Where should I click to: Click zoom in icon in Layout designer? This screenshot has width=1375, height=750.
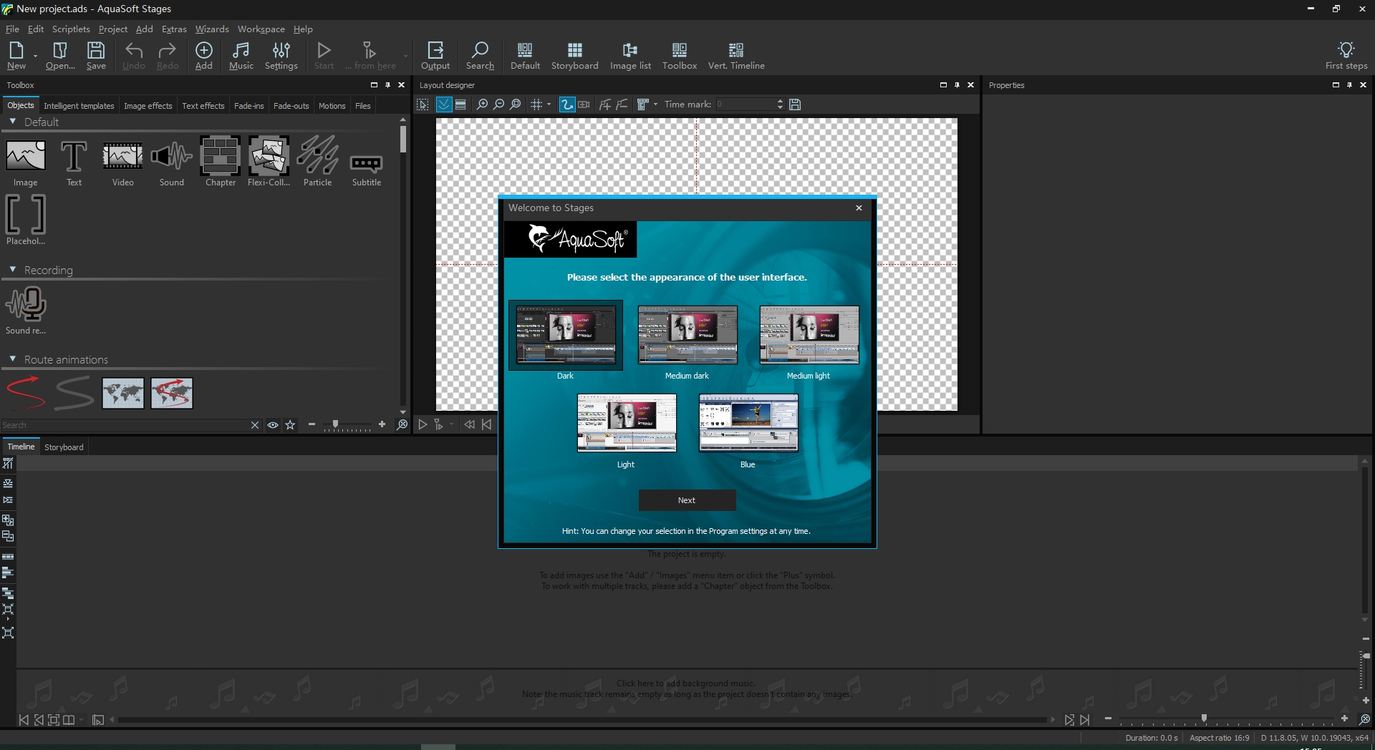point(482,104)
